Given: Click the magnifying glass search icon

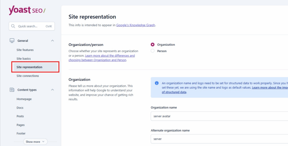Looking at the screenshot, I should 13,26.
